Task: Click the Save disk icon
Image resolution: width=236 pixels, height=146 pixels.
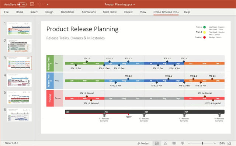Action: click(x=32, y=4)
